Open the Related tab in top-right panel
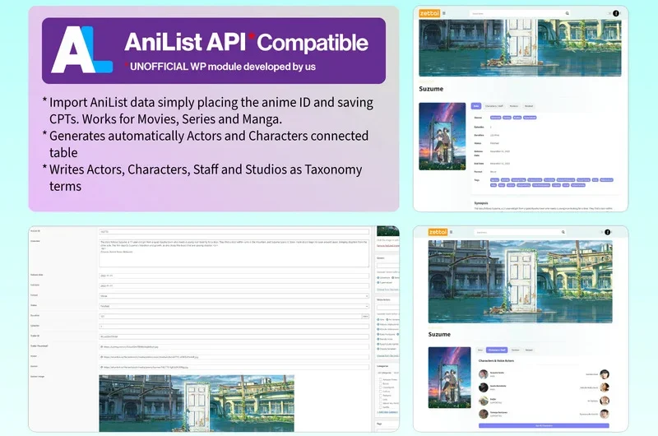 point(529,106)
